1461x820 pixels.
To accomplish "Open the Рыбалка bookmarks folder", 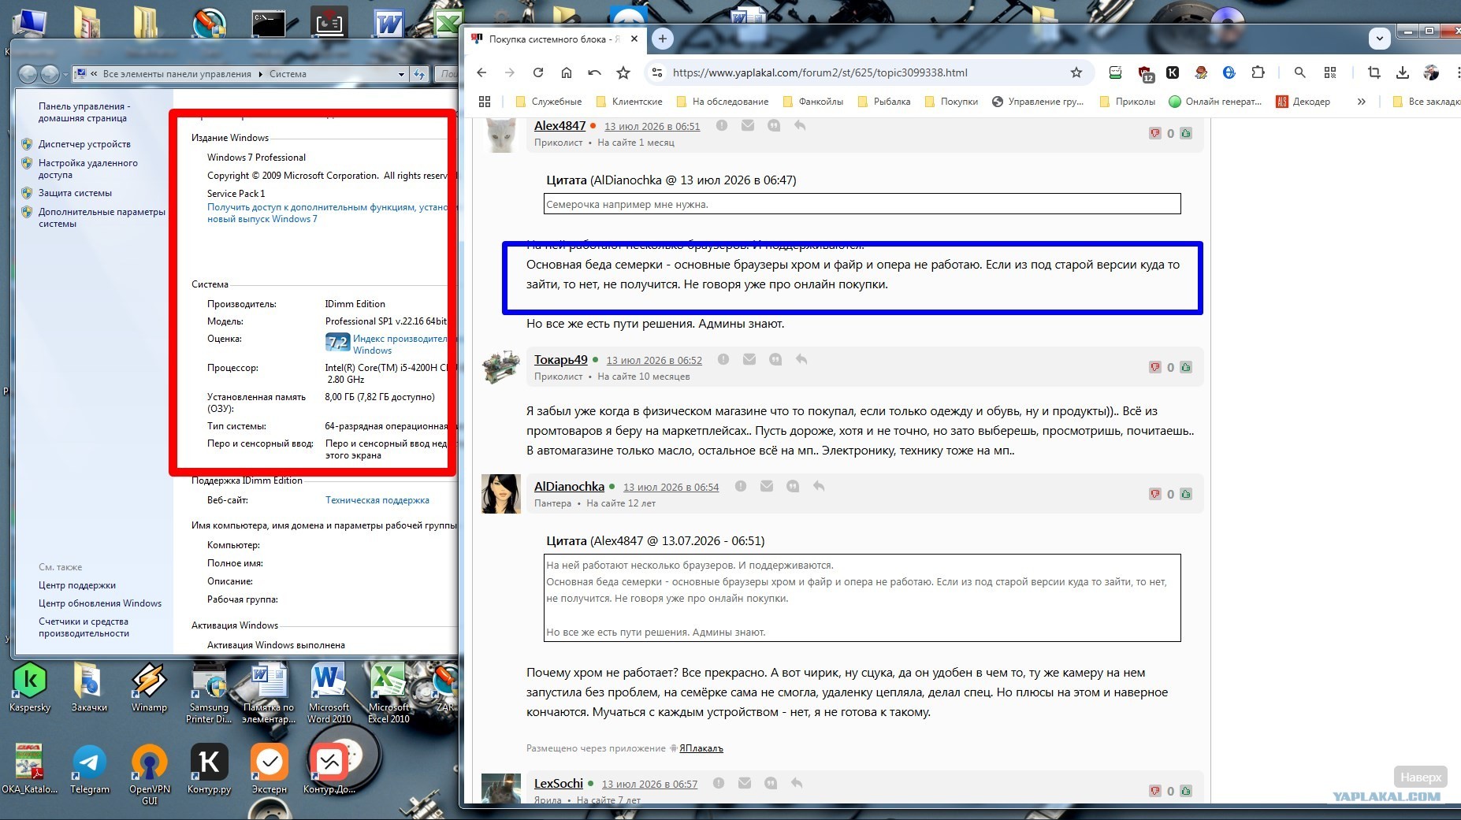I will 883,102.
